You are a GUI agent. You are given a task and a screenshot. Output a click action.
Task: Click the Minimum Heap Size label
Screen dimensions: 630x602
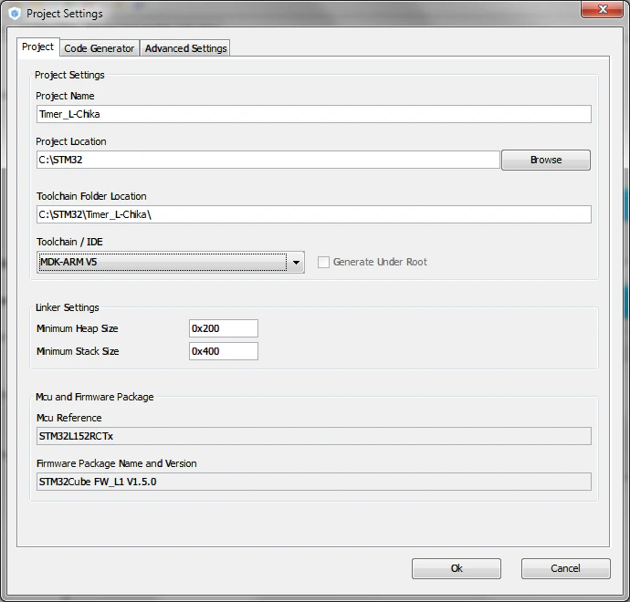77,328
